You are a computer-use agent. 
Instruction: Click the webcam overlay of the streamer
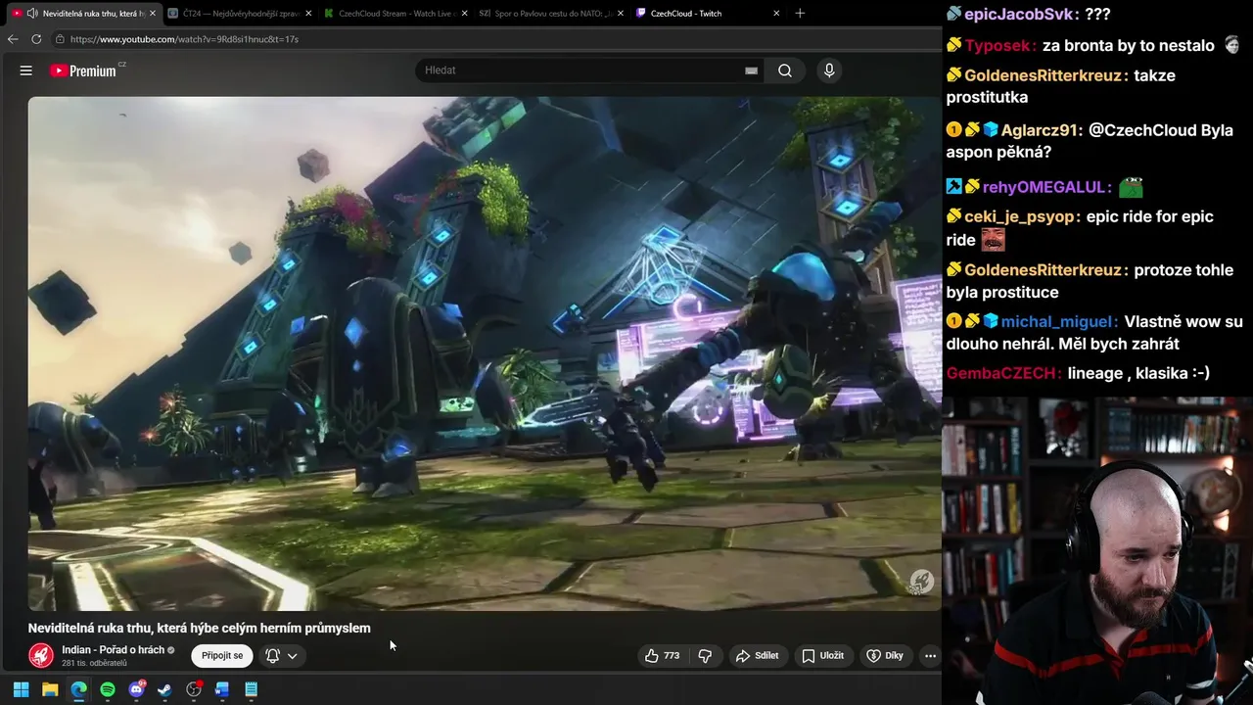(1097, 551)
